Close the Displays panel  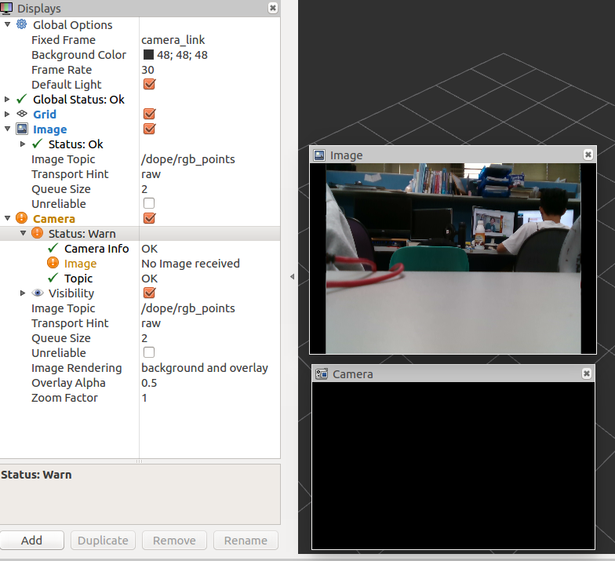[x=273, y=8]
